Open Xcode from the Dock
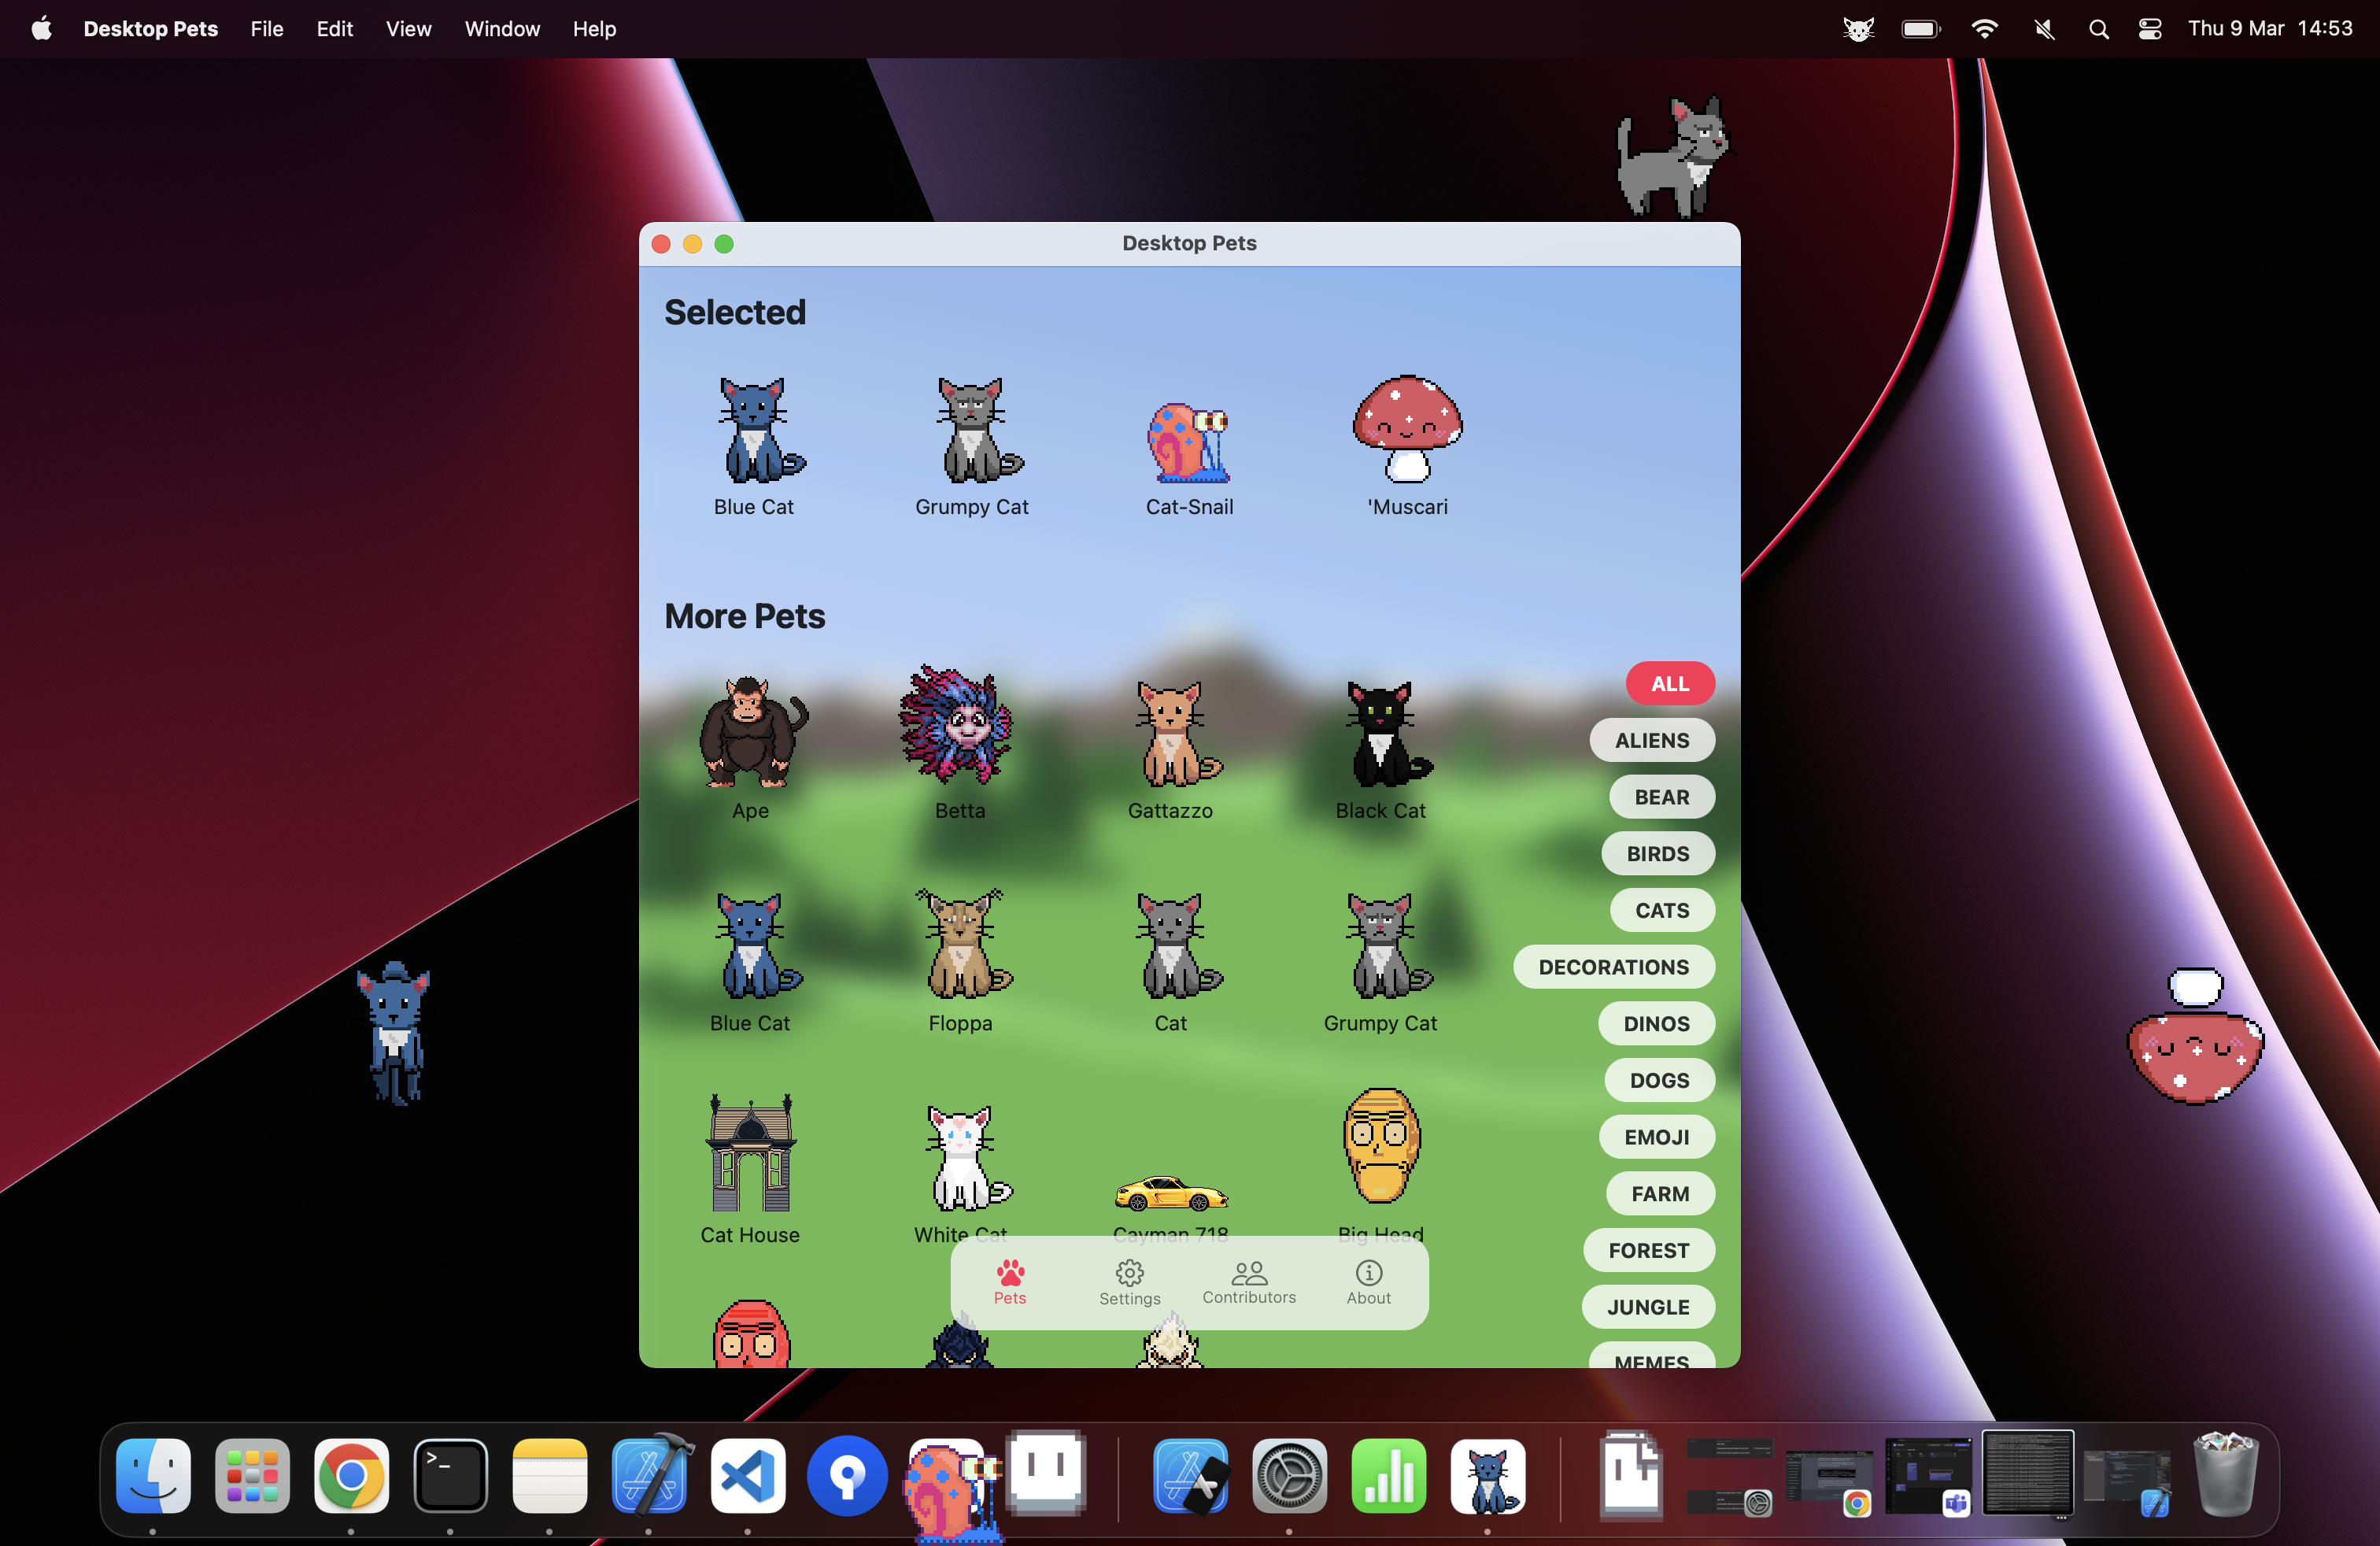 [650, 1476]
